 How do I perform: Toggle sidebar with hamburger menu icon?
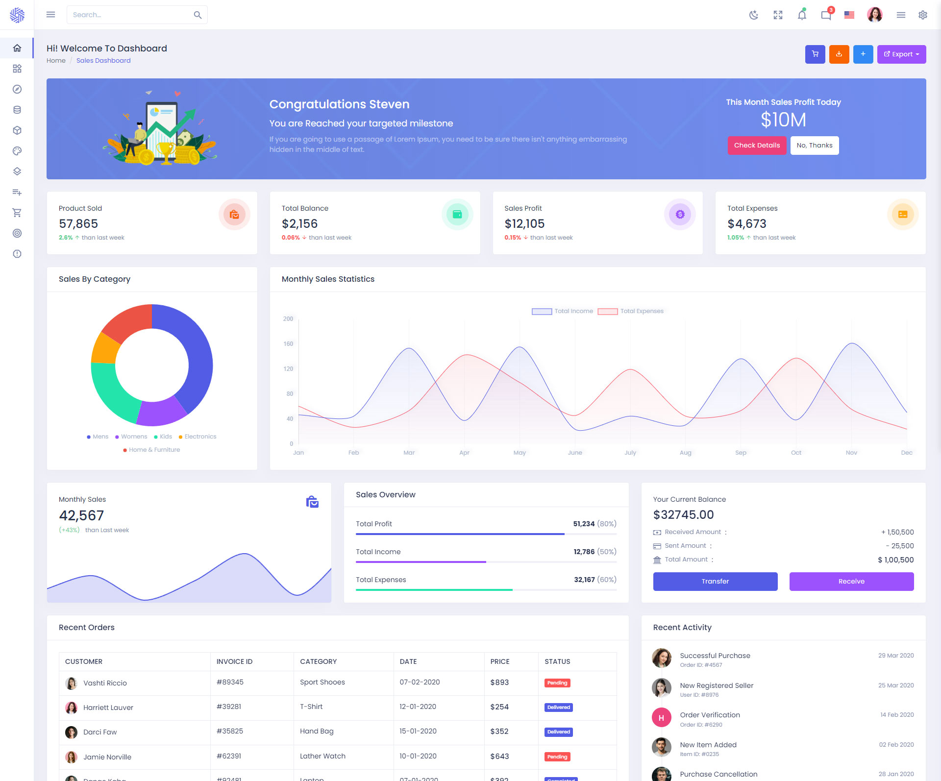pyautogui.click(x=50, y=15)
